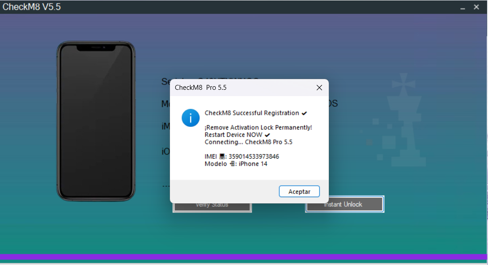Close the CheckM8 Pro 5.5 dialog
The height and width of the screenshot is (265, 488).
pos(319,88)
